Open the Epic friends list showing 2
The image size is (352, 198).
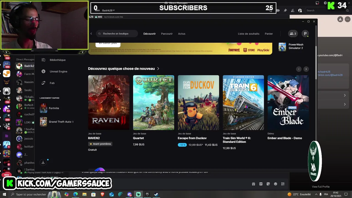(293, 34)
